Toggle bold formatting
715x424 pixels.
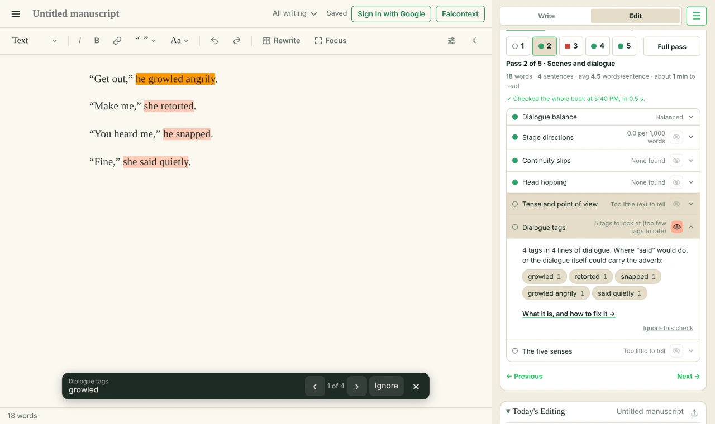[97, 41]
